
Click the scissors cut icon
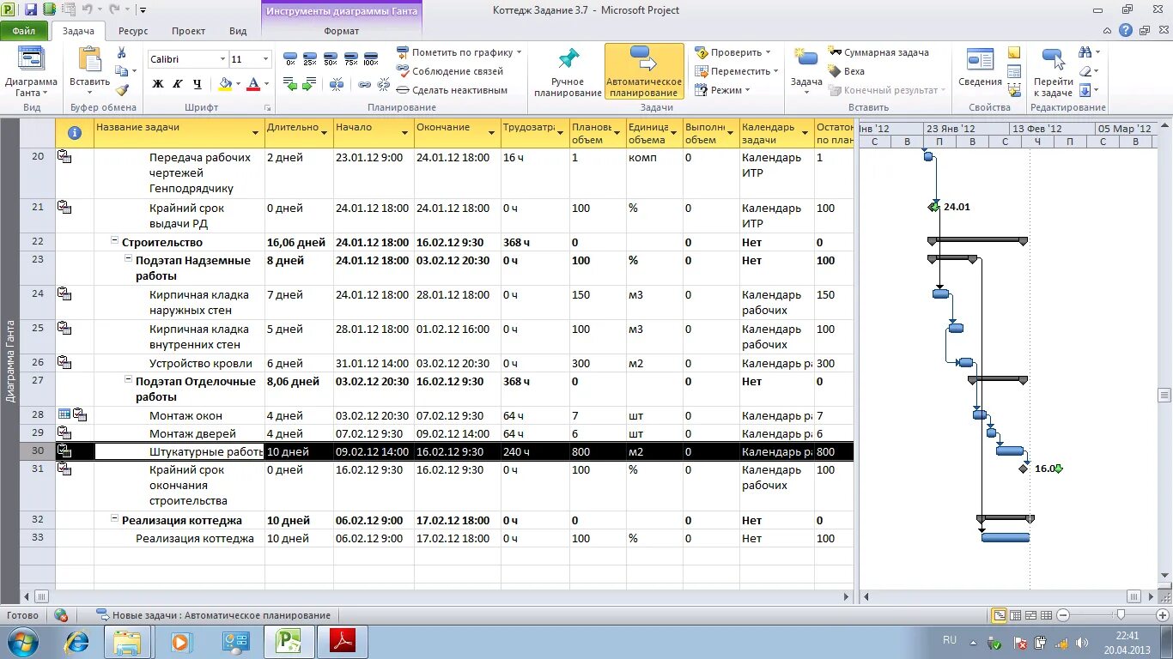(x=122, y=53)
